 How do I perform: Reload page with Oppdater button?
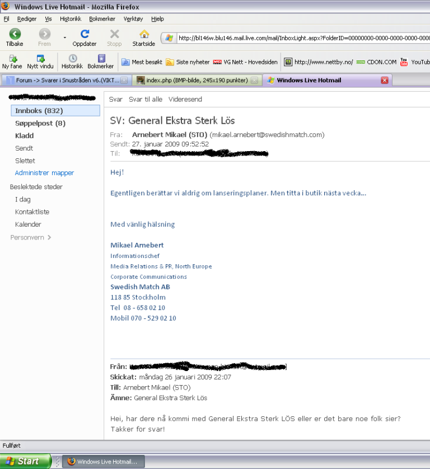pos(85,37)
